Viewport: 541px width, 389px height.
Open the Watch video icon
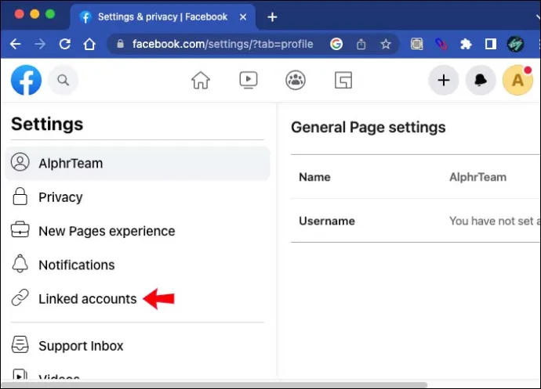[x=248, y=80]
